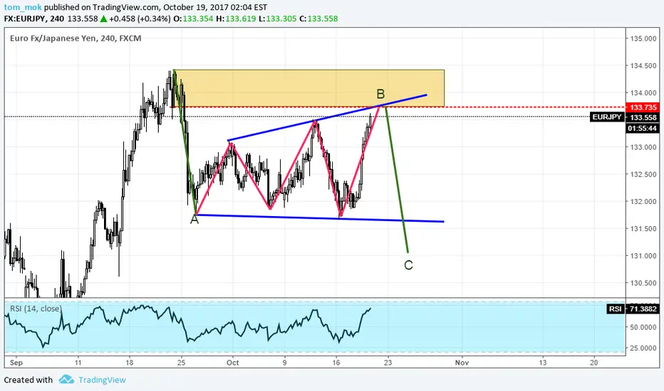Screen dimensions: 664x391
Task: Click the red 133.735 price label
Action: 643,107
